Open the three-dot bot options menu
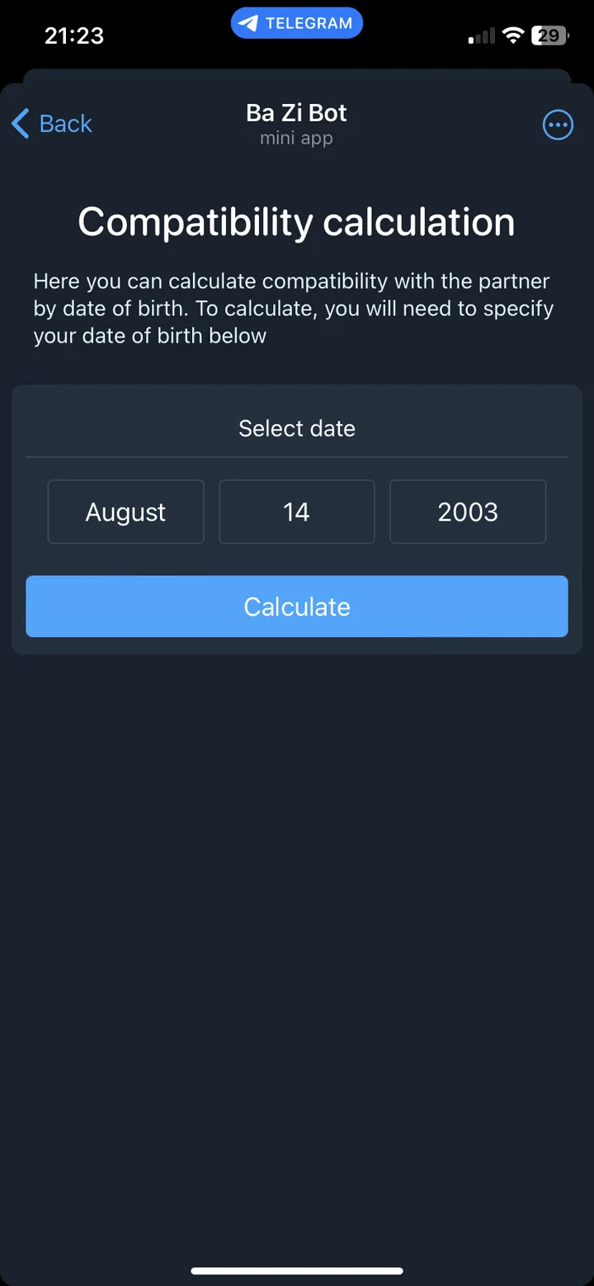 [558, 125]
